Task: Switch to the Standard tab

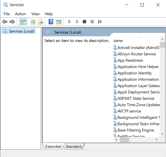Action: (74, 147)
